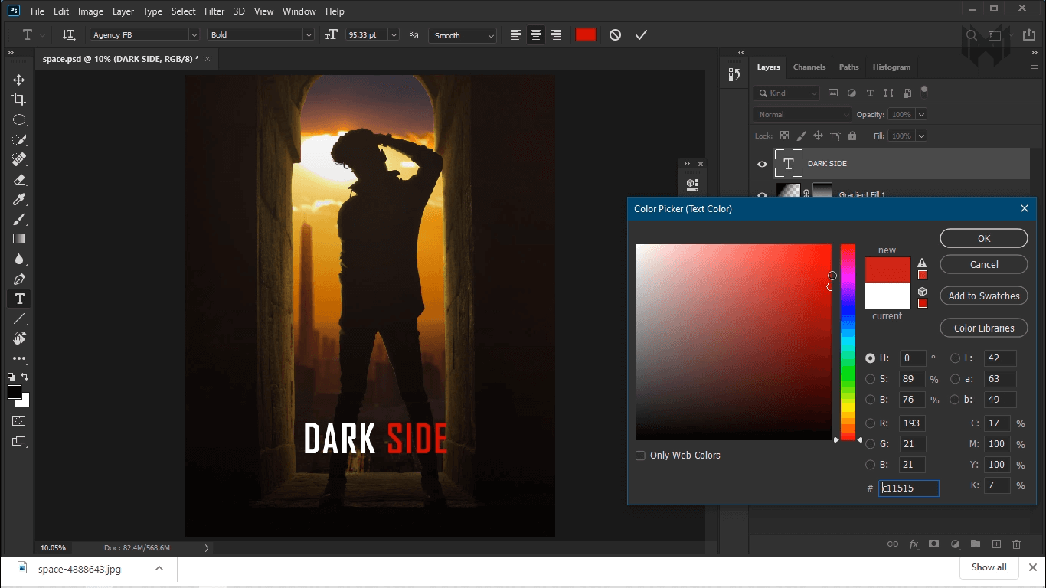Click OK in Color Picker

(984, 238)
